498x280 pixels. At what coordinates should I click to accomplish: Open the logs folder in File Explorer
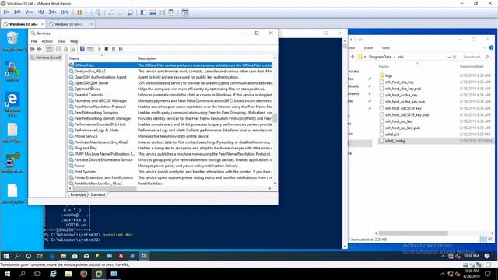tap(389, 75)
